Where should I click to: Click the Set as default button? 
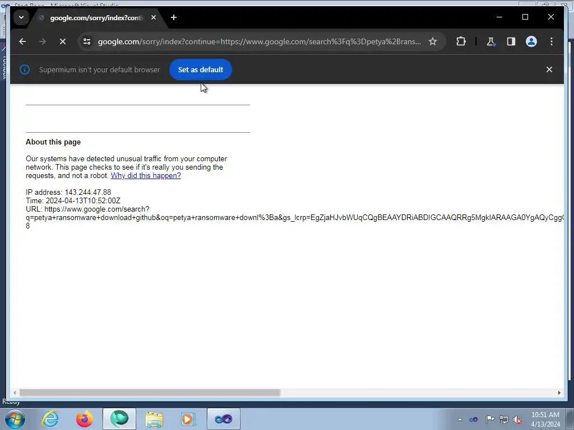click(201, 69)
